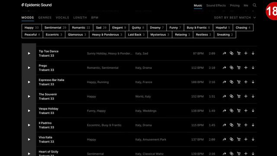The image size is (277, 156).
Task: Download Vespa Holiday
Action: tap(253, 110)
